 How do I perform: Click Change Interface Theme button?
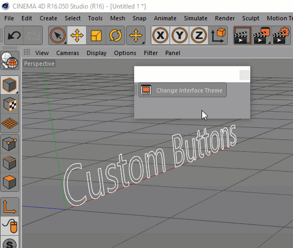(x=182, y=90)
